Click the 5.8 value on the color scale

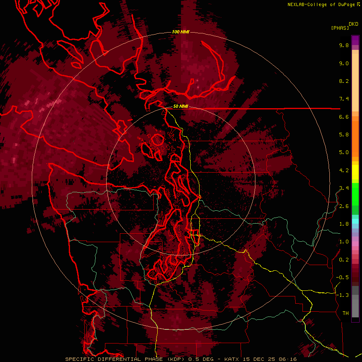click(344, 135)
